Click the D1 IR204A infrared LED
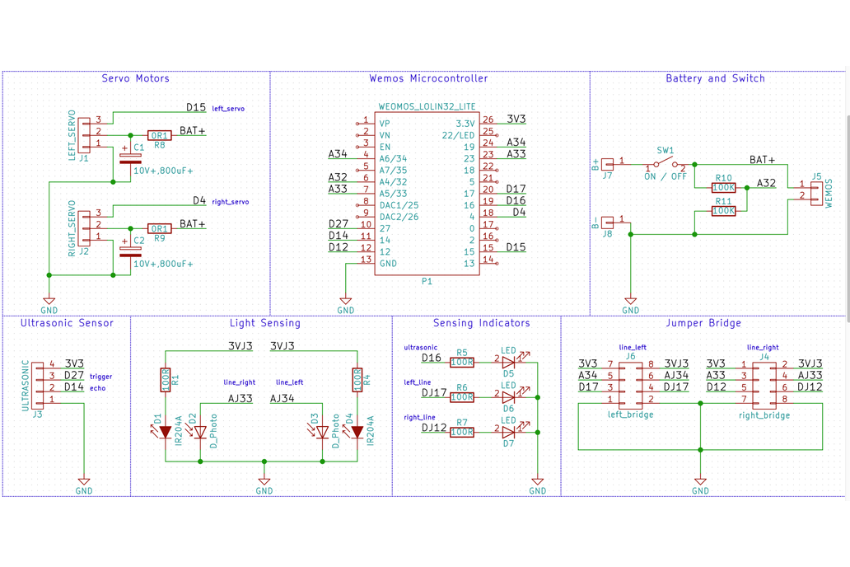Viewport: 850px width, 567px height. [x=166, y=432]
